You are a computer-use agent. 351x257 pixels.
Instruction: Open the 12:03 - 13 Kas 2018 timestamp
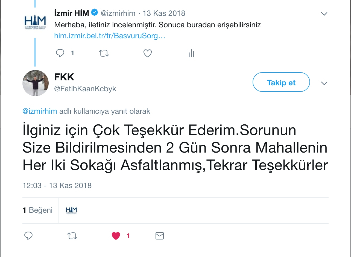[x=57, y=185]
